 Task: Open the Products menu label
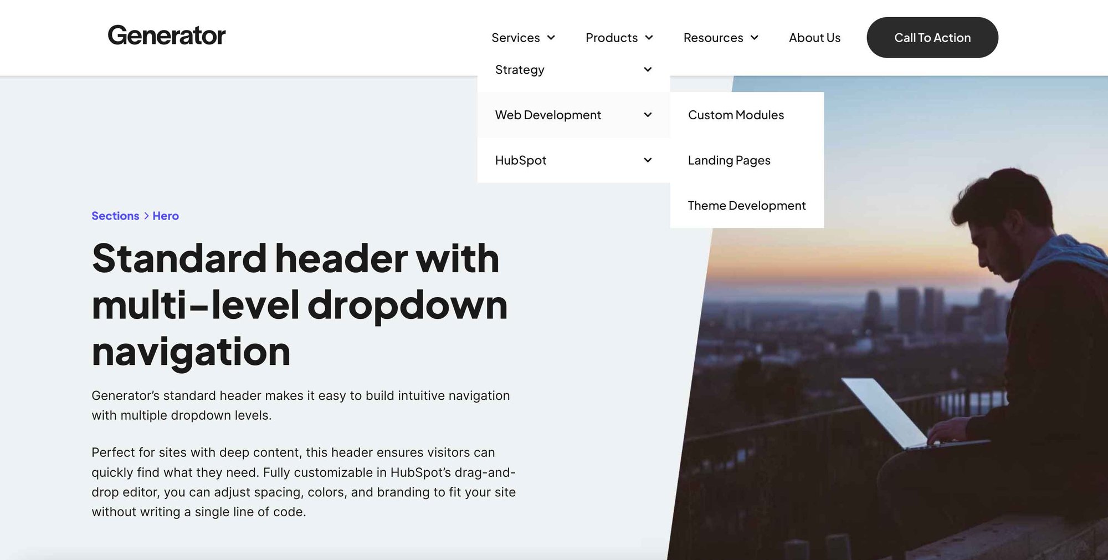[611, 38]
